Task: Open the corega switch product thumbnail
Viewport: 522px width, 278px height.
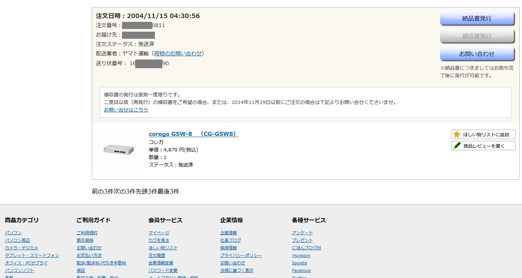Action: [x=119, y=150]
